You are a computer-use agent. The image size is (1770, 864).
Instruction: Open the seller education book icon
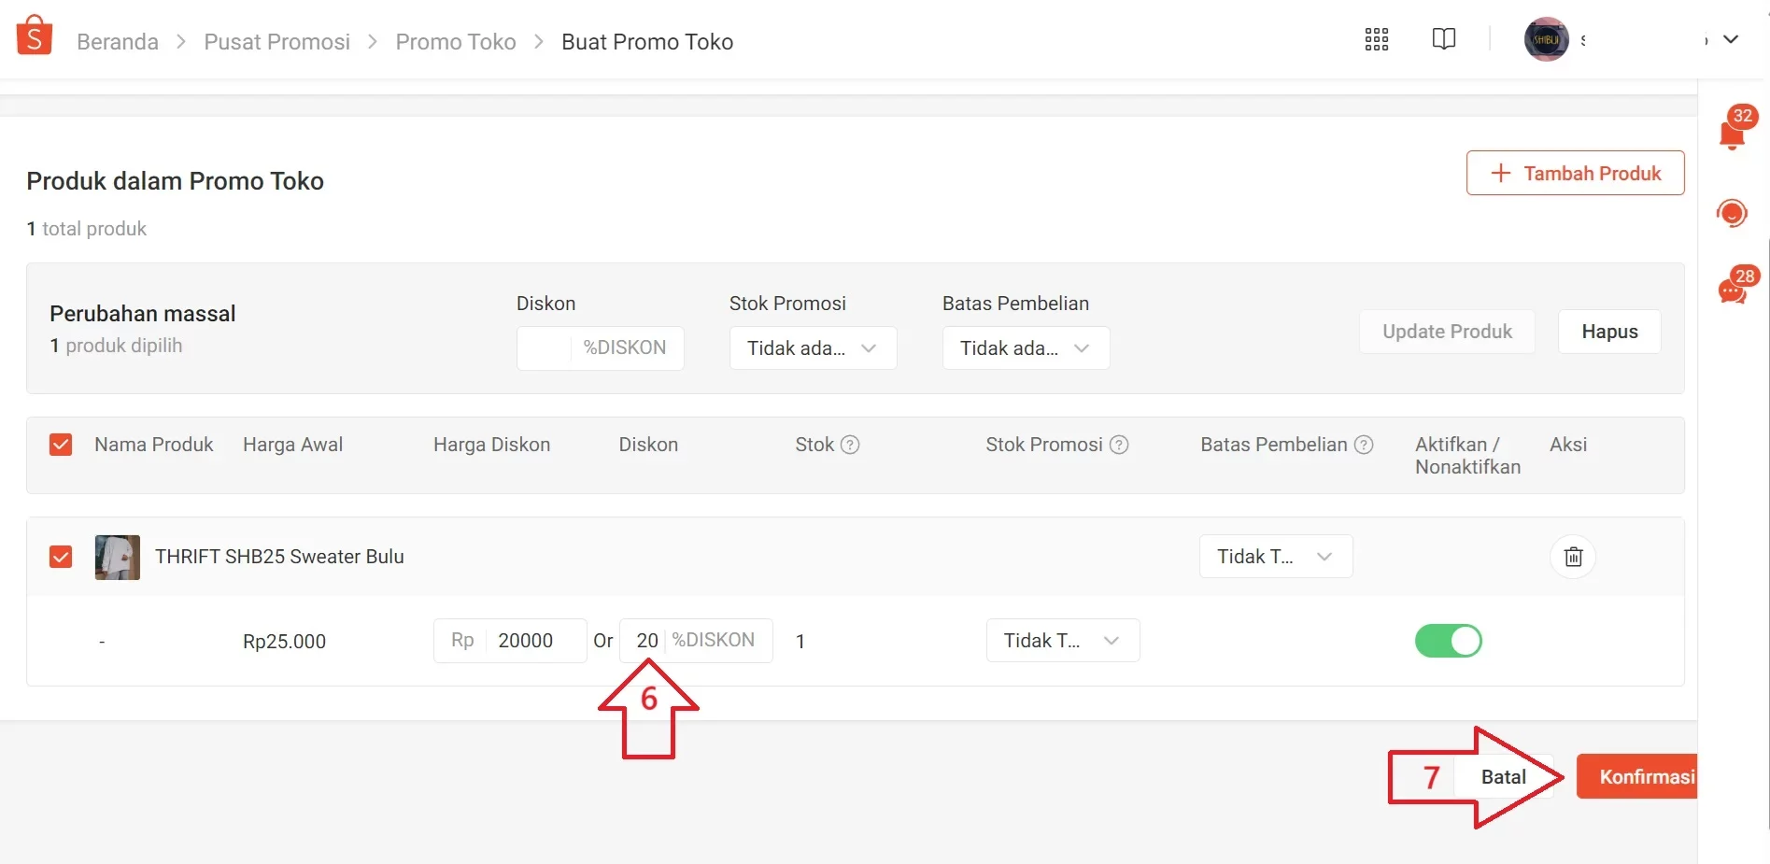click(1443, 39)
